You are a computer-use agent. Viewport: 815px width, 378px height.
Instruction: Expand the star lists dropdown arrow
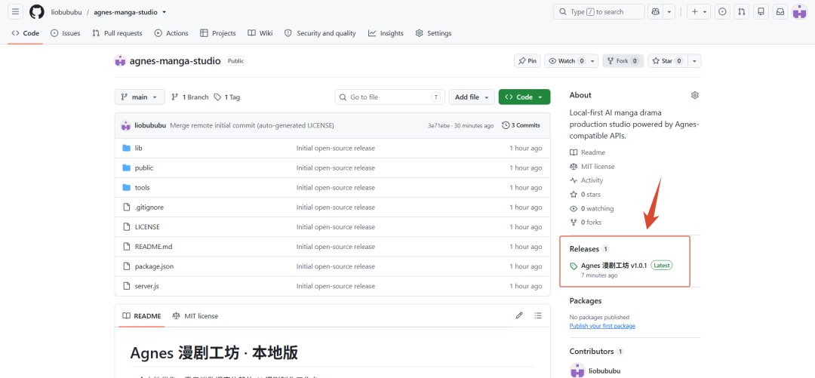(694, 61)
